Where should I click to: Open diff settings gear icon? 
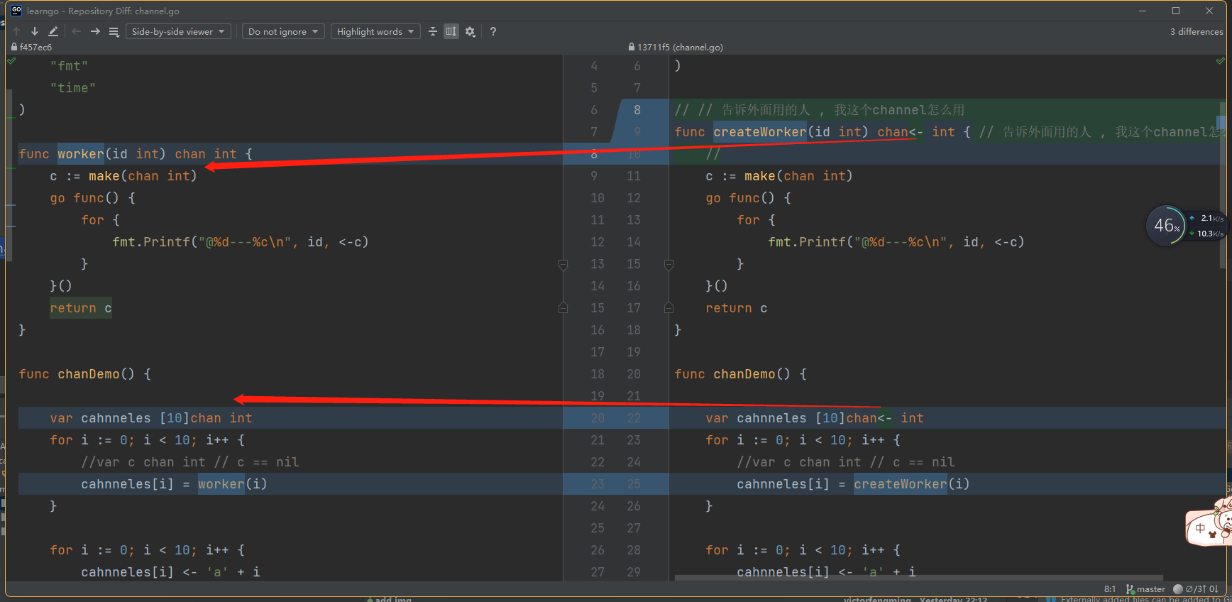(x=470, y=31)
